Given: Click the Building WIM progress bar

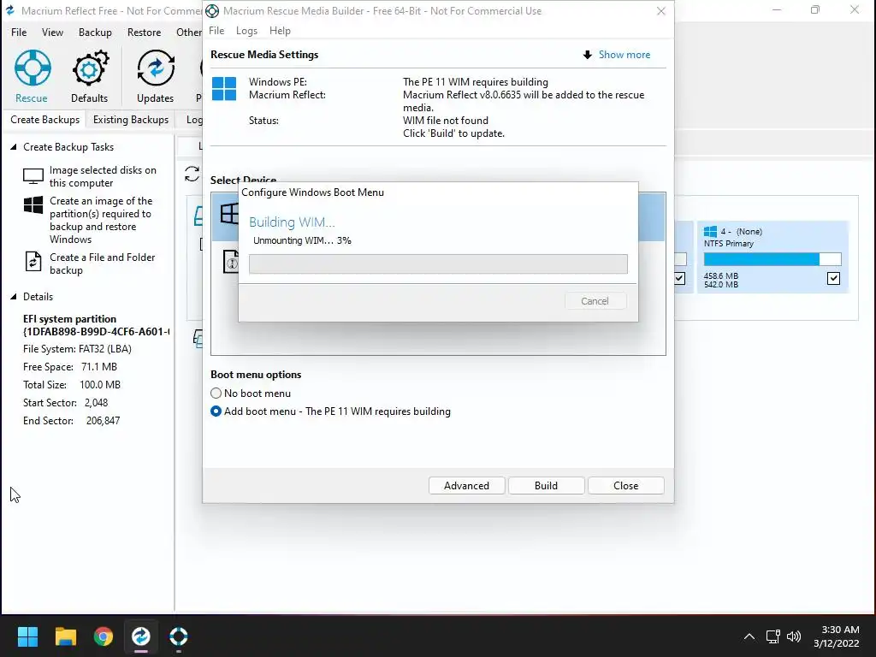Looking at the screenshot, I should click(438, 263).
